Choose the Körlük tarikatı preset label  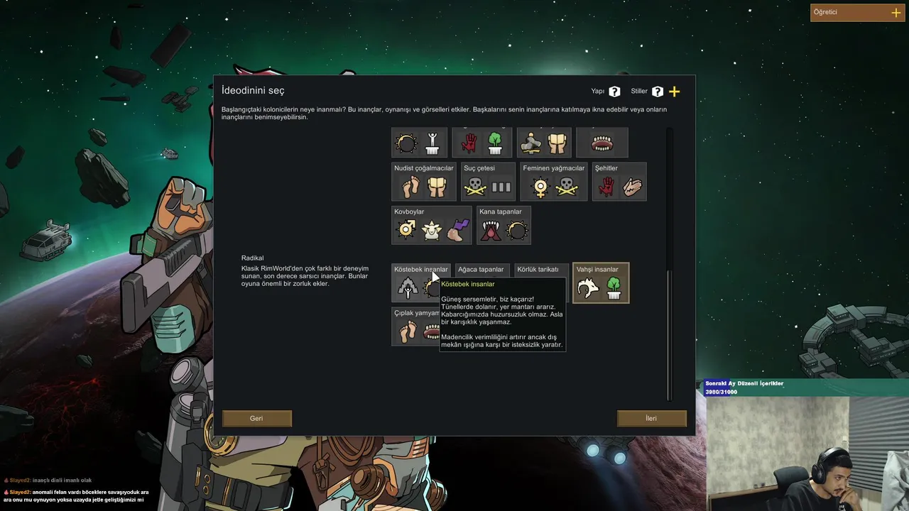[x=538, y=270]
